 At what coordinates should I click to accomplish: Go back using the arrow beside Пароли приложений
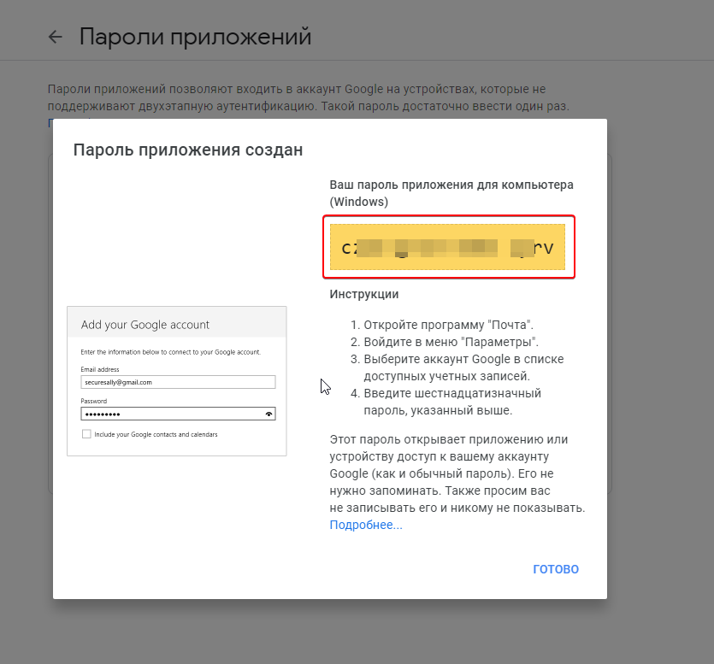[x=55, y=37]
